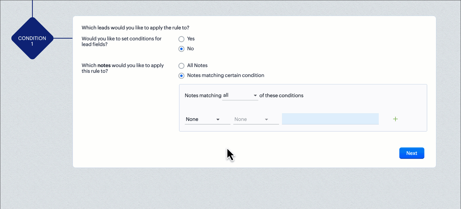
Task: Click the Next button
Action: pos(411,153)
